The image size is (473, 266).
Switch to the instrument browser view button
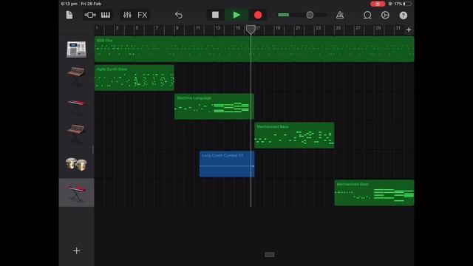90,15
